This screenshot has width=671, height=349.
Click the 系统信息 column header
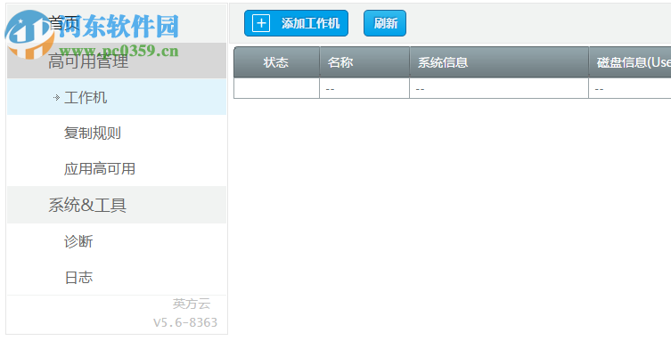(499, 62)
